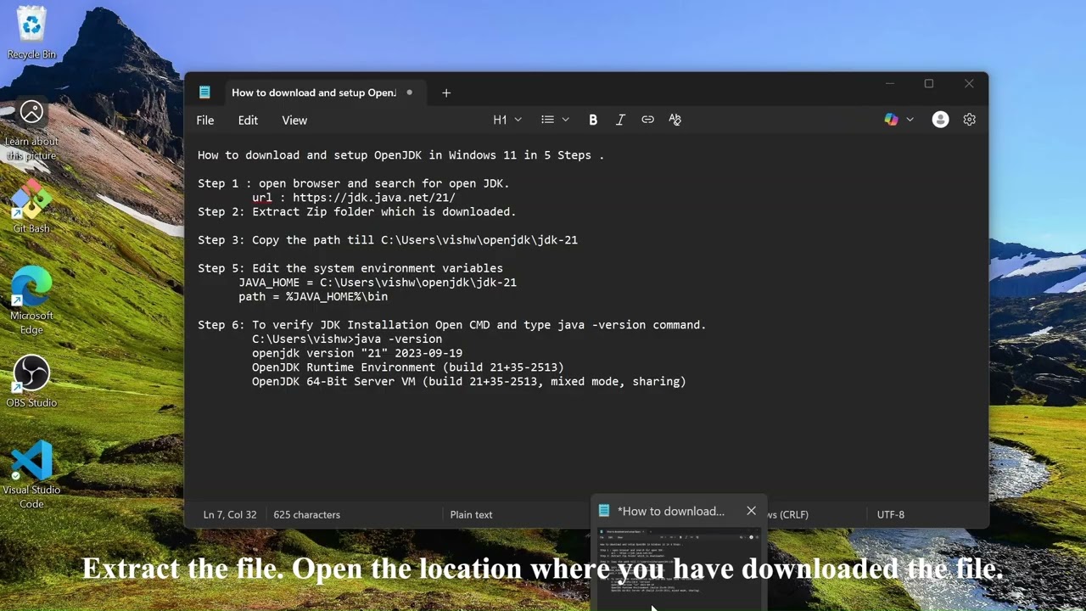1086x611 pixels.
Task: Open the File menu
Action: point(205,120)
